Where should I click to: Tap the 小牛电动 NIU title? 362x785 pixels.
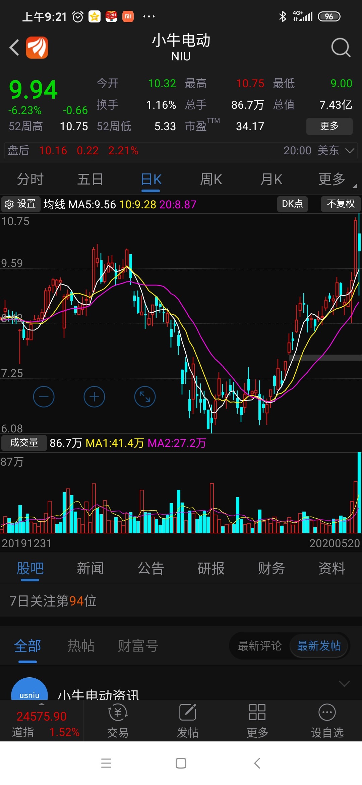click(181, 47)
